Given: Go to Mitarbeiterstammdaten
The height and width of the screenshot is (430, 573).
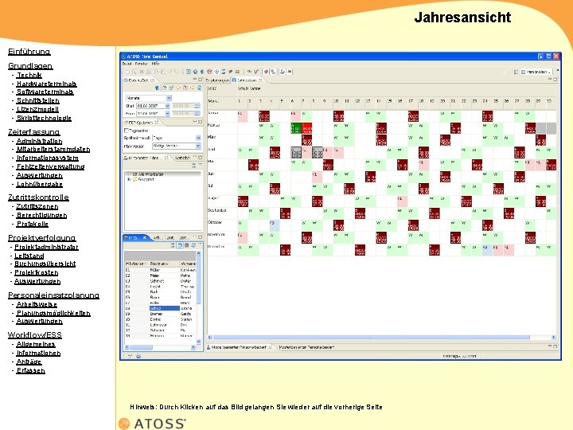Looking at the screenshot, I should (53, 149).
